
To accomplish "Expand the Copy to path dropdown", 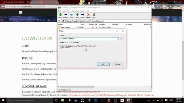I will (117, 39).
